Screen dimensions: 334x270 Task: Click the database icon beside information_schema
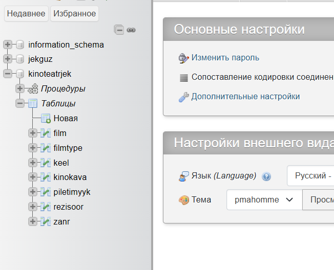click(x=20, y=44)
